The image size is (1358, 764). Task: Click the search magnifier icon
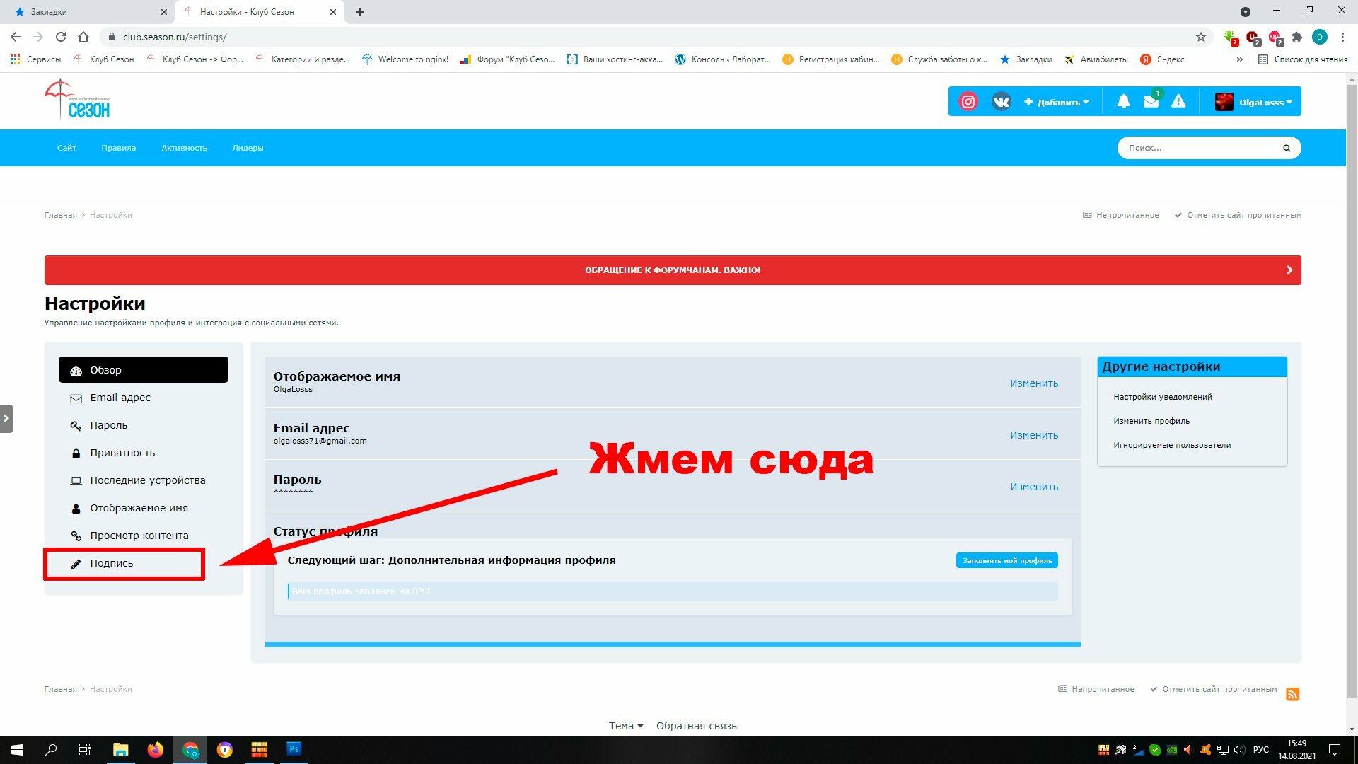tap(1287, 148)
